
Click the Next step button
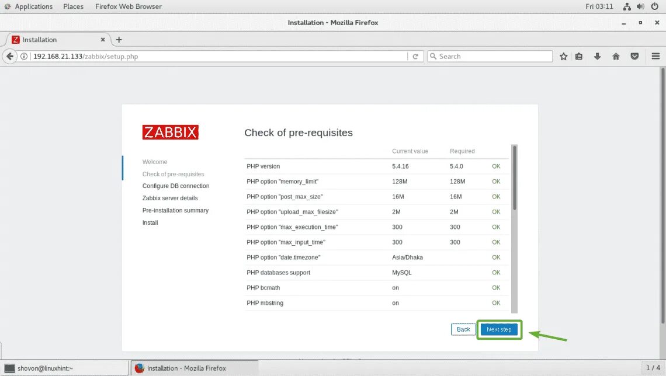[499, 329]
